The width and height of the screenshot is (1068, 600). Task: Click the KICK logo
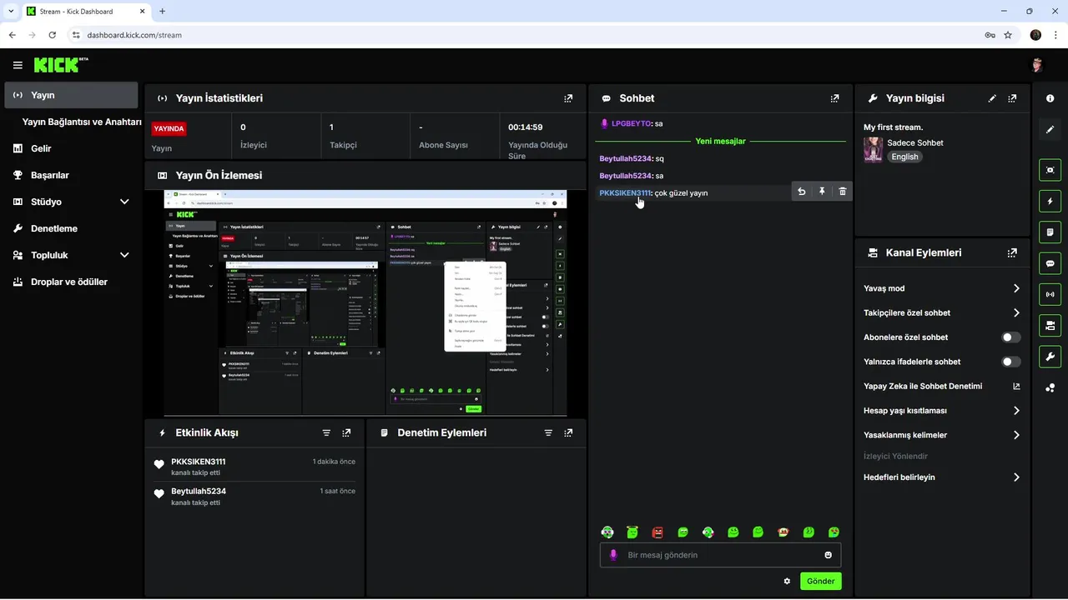pos(57,65)
